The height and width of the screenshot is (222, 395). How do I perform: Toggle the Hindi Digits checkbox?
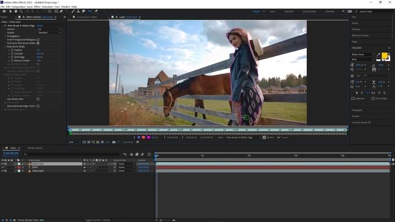click(373, 99)
